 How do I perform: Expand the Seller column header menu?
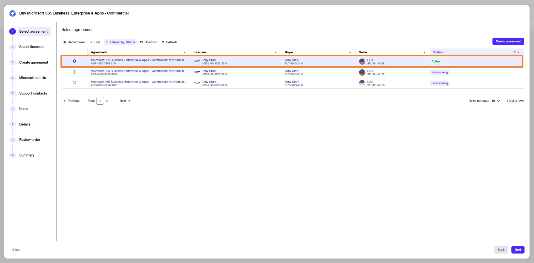(424, 52)
